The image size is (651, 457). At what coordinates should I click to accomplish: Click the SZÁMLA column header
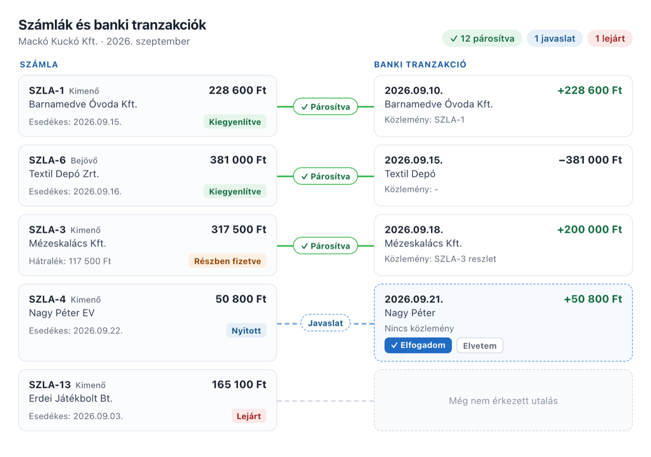39,65
